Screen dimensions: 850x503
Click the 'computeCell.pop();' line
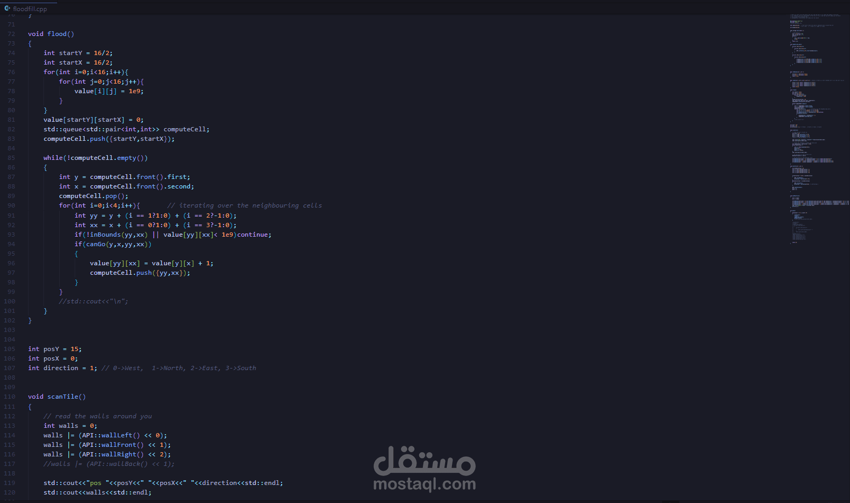tap(93, 196)
